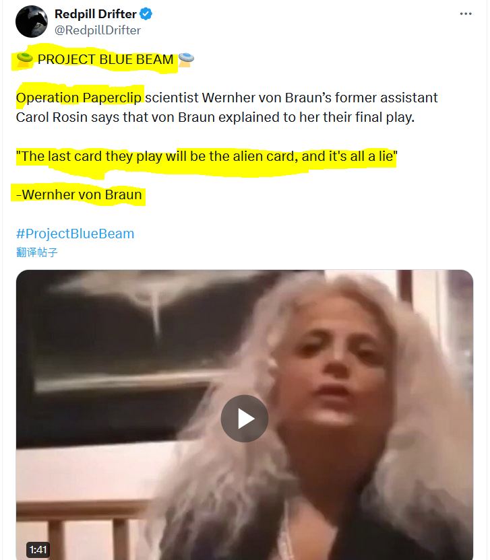Open the three-dot more options menu

[466, 14]
